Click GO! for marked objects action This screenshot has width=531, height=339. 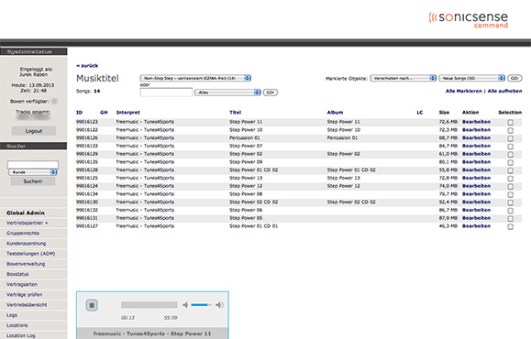(x=514, y=78)
